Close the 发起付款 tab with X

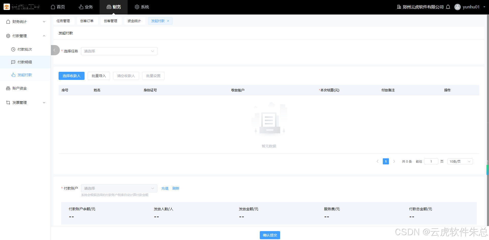click(168, 21)
